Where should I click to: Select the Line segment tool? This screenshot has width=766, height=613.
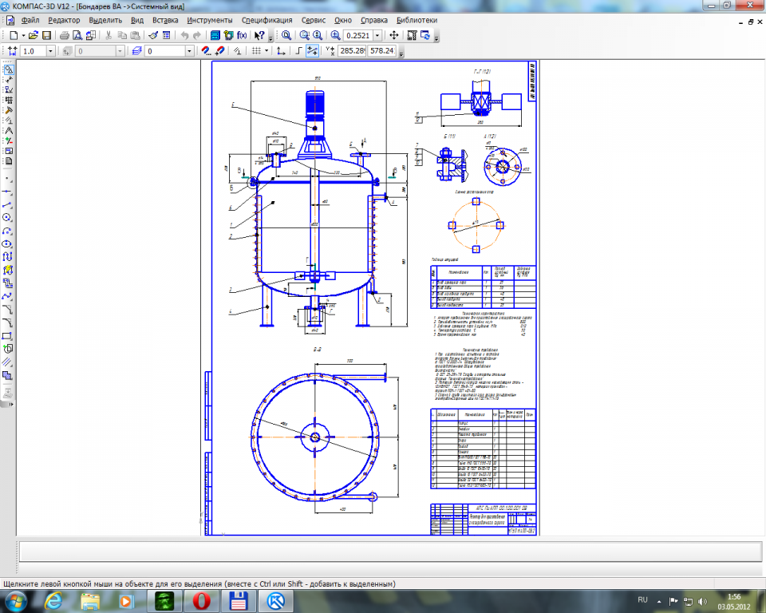tap(7, 205)
